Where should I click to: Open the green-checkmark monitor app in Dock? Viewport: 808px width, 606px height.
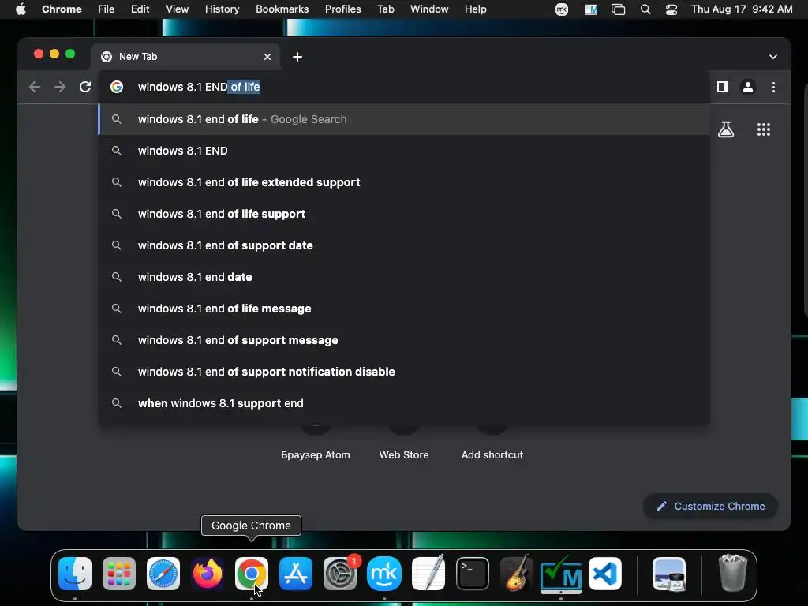pos(561,574)
